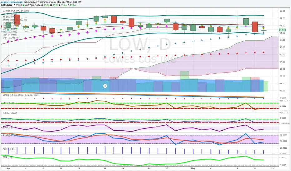Click the Stoch indicator pane label
Screen dimensions: 291x171
coord(10,135)
